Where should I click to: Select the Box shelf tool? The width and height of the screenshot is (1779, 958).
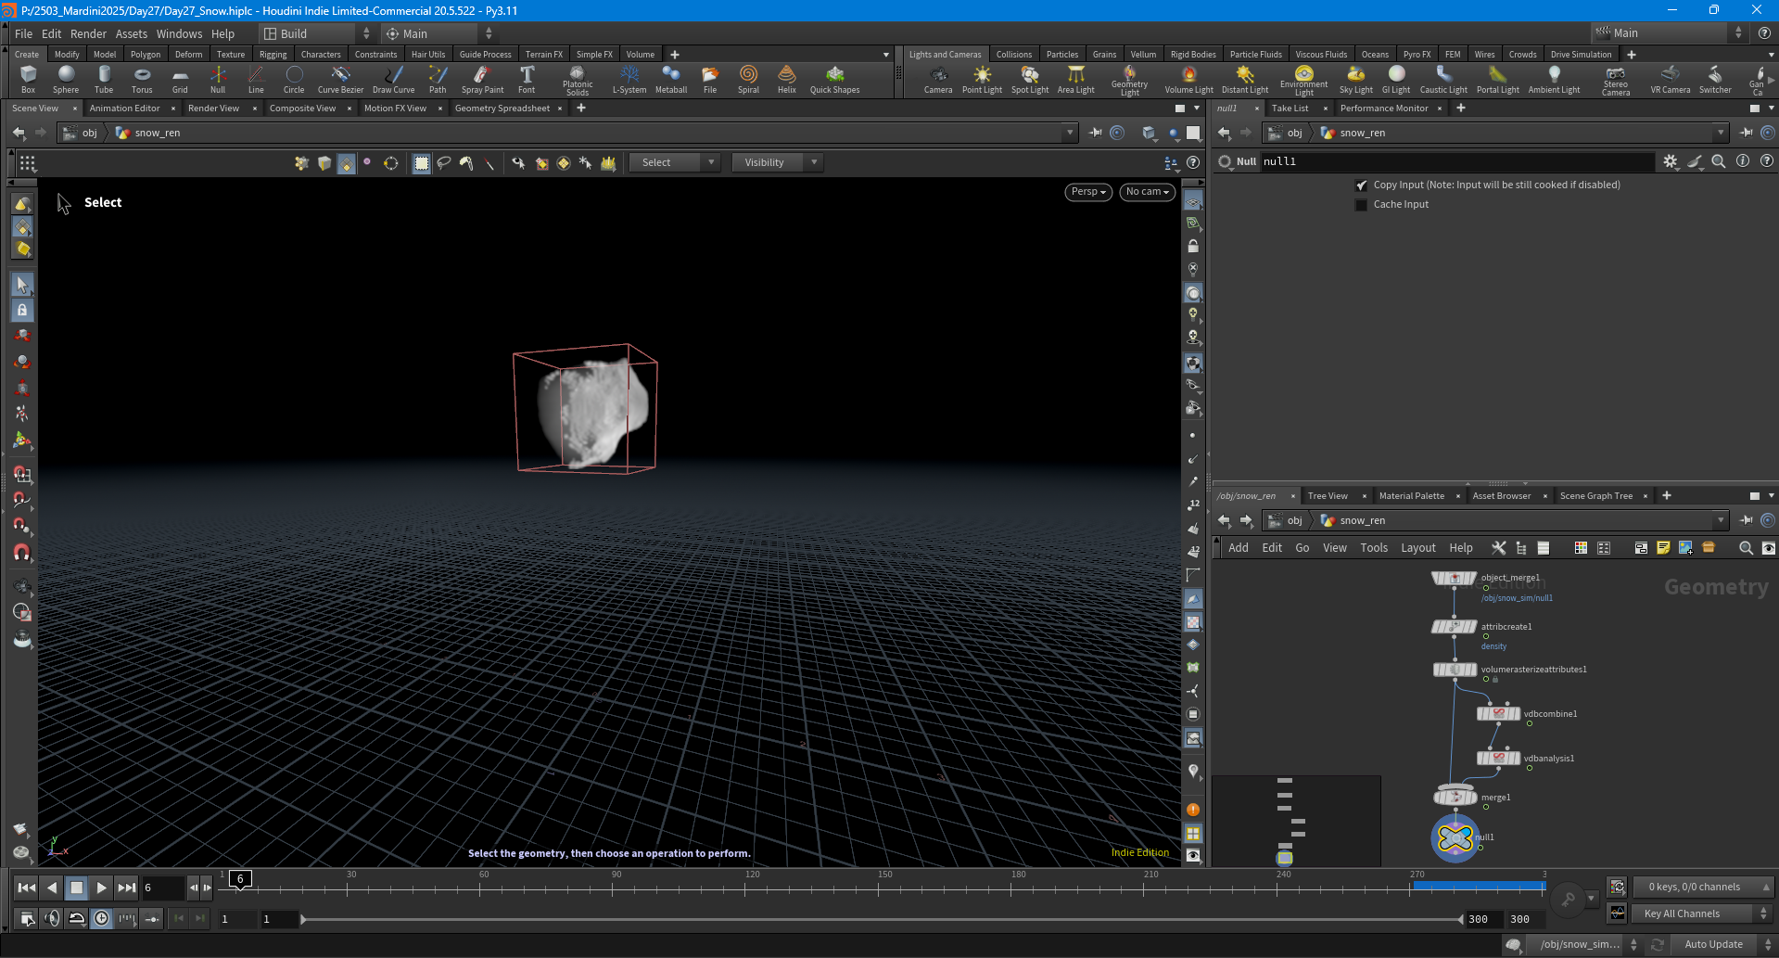pos(28,80)
